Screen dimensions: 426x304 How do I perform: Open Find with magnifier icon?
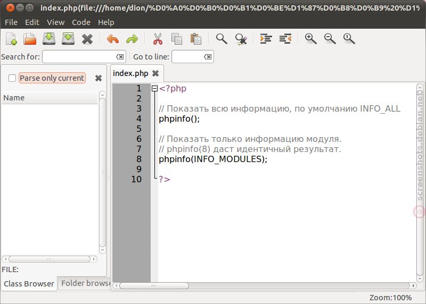pos(222,39)
